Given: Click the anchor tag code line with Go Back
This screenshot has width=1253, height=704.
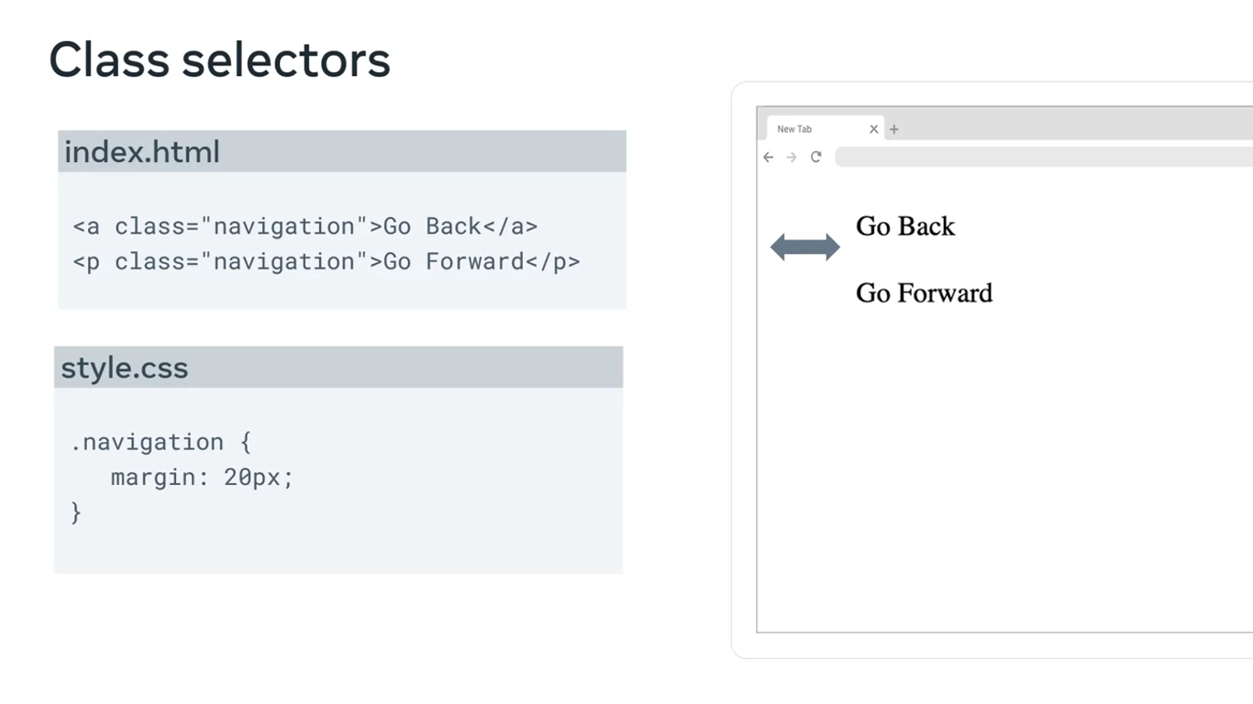Looking at the screenshot, I should pos(305,226).
